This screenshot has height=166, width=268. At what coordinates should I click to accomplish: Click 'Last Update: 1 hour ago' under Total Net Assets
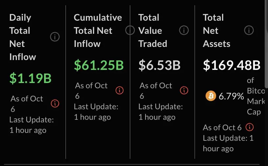[x=228, y=143]
